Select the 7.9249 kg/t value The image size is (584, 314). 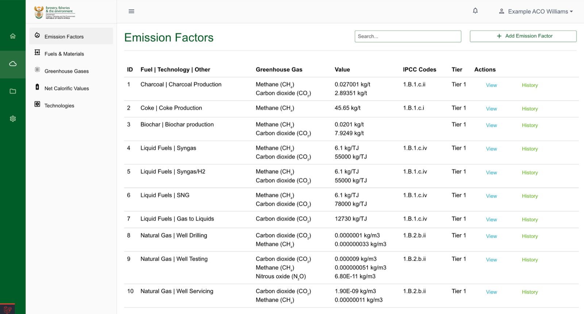tap(349, 133)
